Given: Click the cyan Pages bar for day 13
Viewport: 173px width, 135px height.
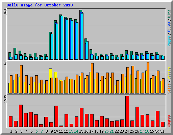Looking at the screenshot, I should point(72,40).
